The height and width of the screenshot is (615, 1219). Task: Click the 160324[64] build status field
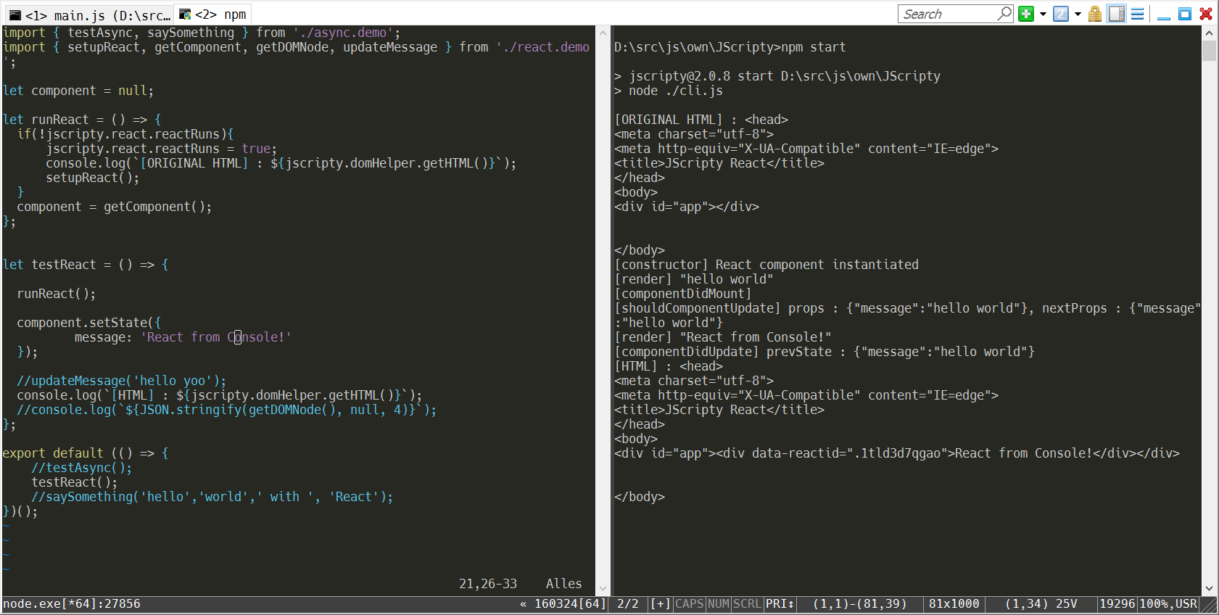tap(563, 603)
